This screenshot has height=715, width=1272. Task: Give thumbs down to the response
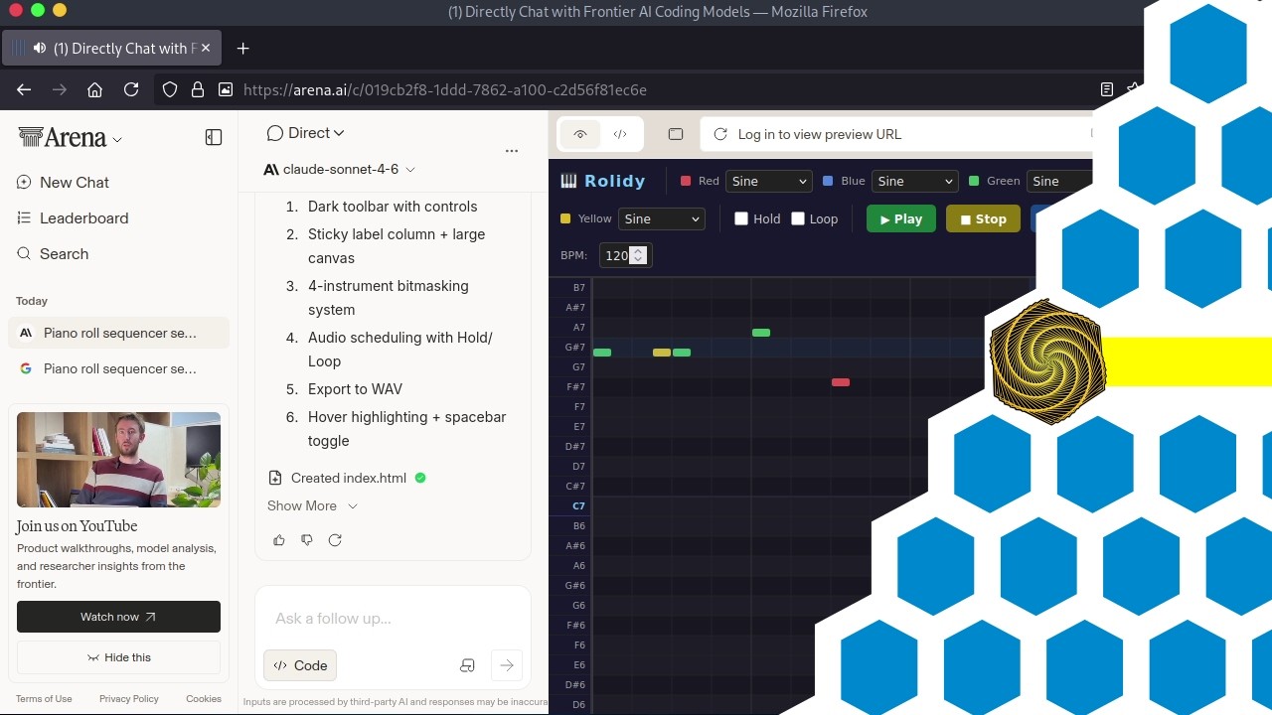pyautogui.click(x=307, y=540)
